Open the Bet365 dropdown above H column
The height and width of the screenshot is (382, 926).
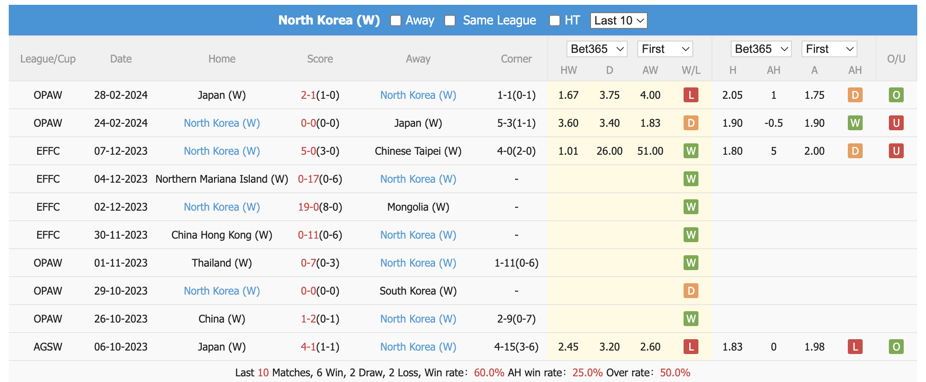[761, 49]
